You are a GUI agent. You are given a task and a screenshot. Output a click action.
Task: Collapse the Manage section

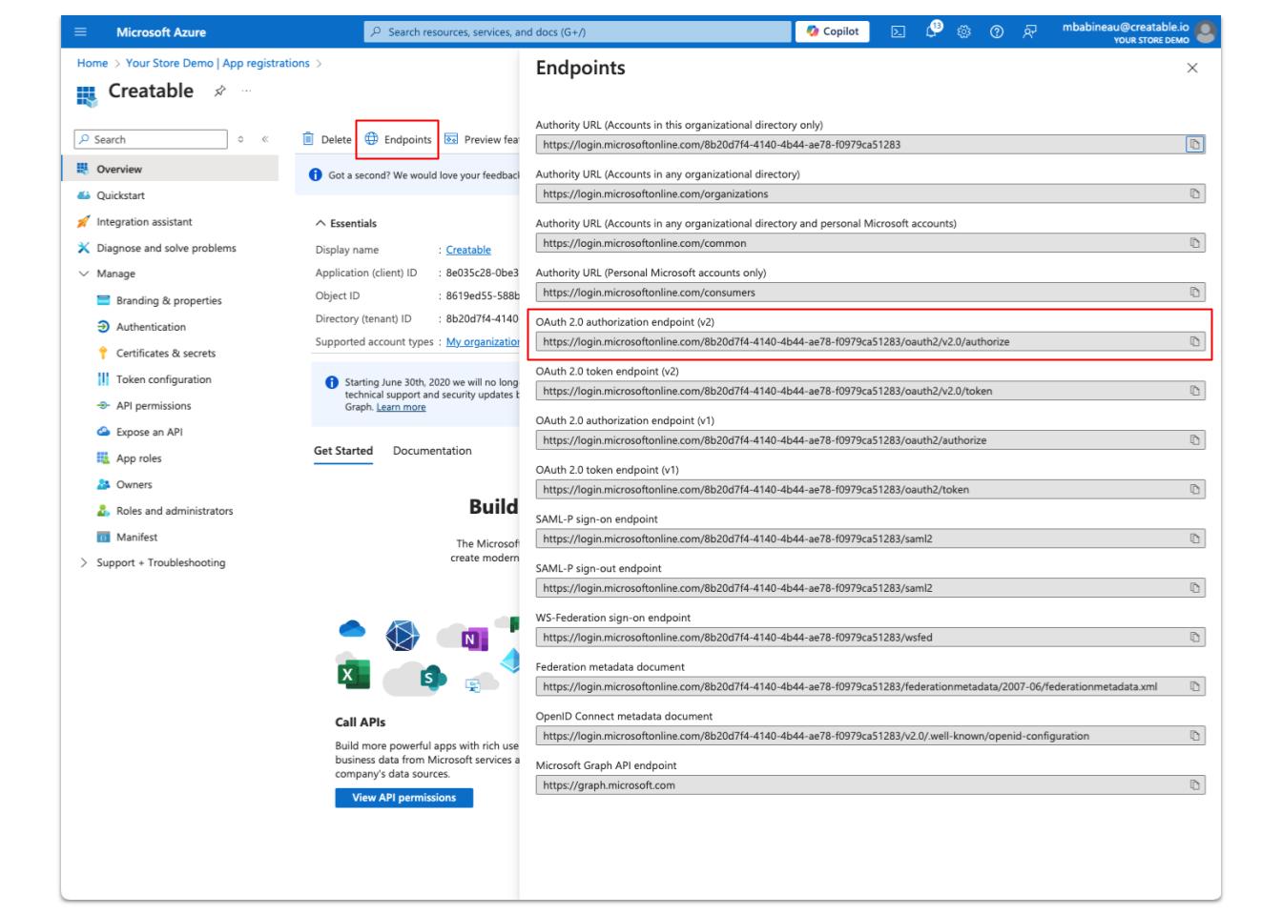(84, 274)
